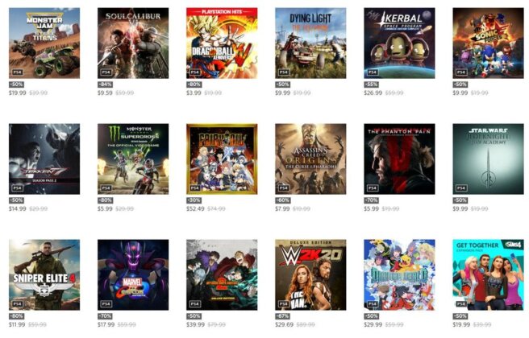
Task: Open the Fairy Tail game cover
Action: pos(222,159)
